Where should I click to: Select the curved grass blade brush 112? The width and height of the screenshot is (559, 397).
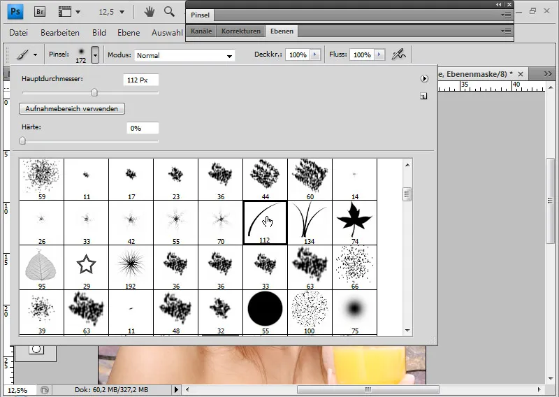coord(266,222)
